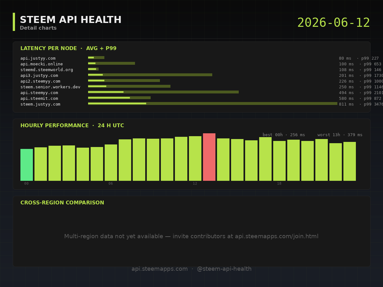
Task: Click the HOURLY PERFORMANCE heading
Action: tap(72, 126)
